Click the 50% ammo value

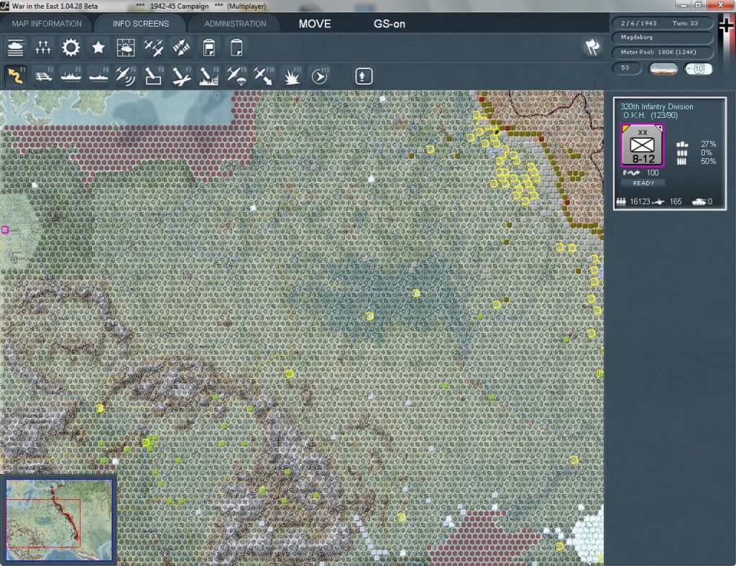click(x=708, y=161)
